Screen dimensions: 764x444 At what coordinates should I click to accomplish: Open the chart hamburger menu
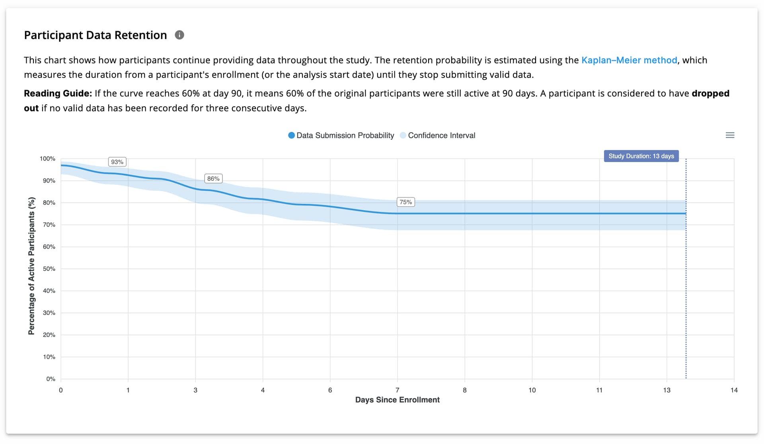click(x=730, y=135)
